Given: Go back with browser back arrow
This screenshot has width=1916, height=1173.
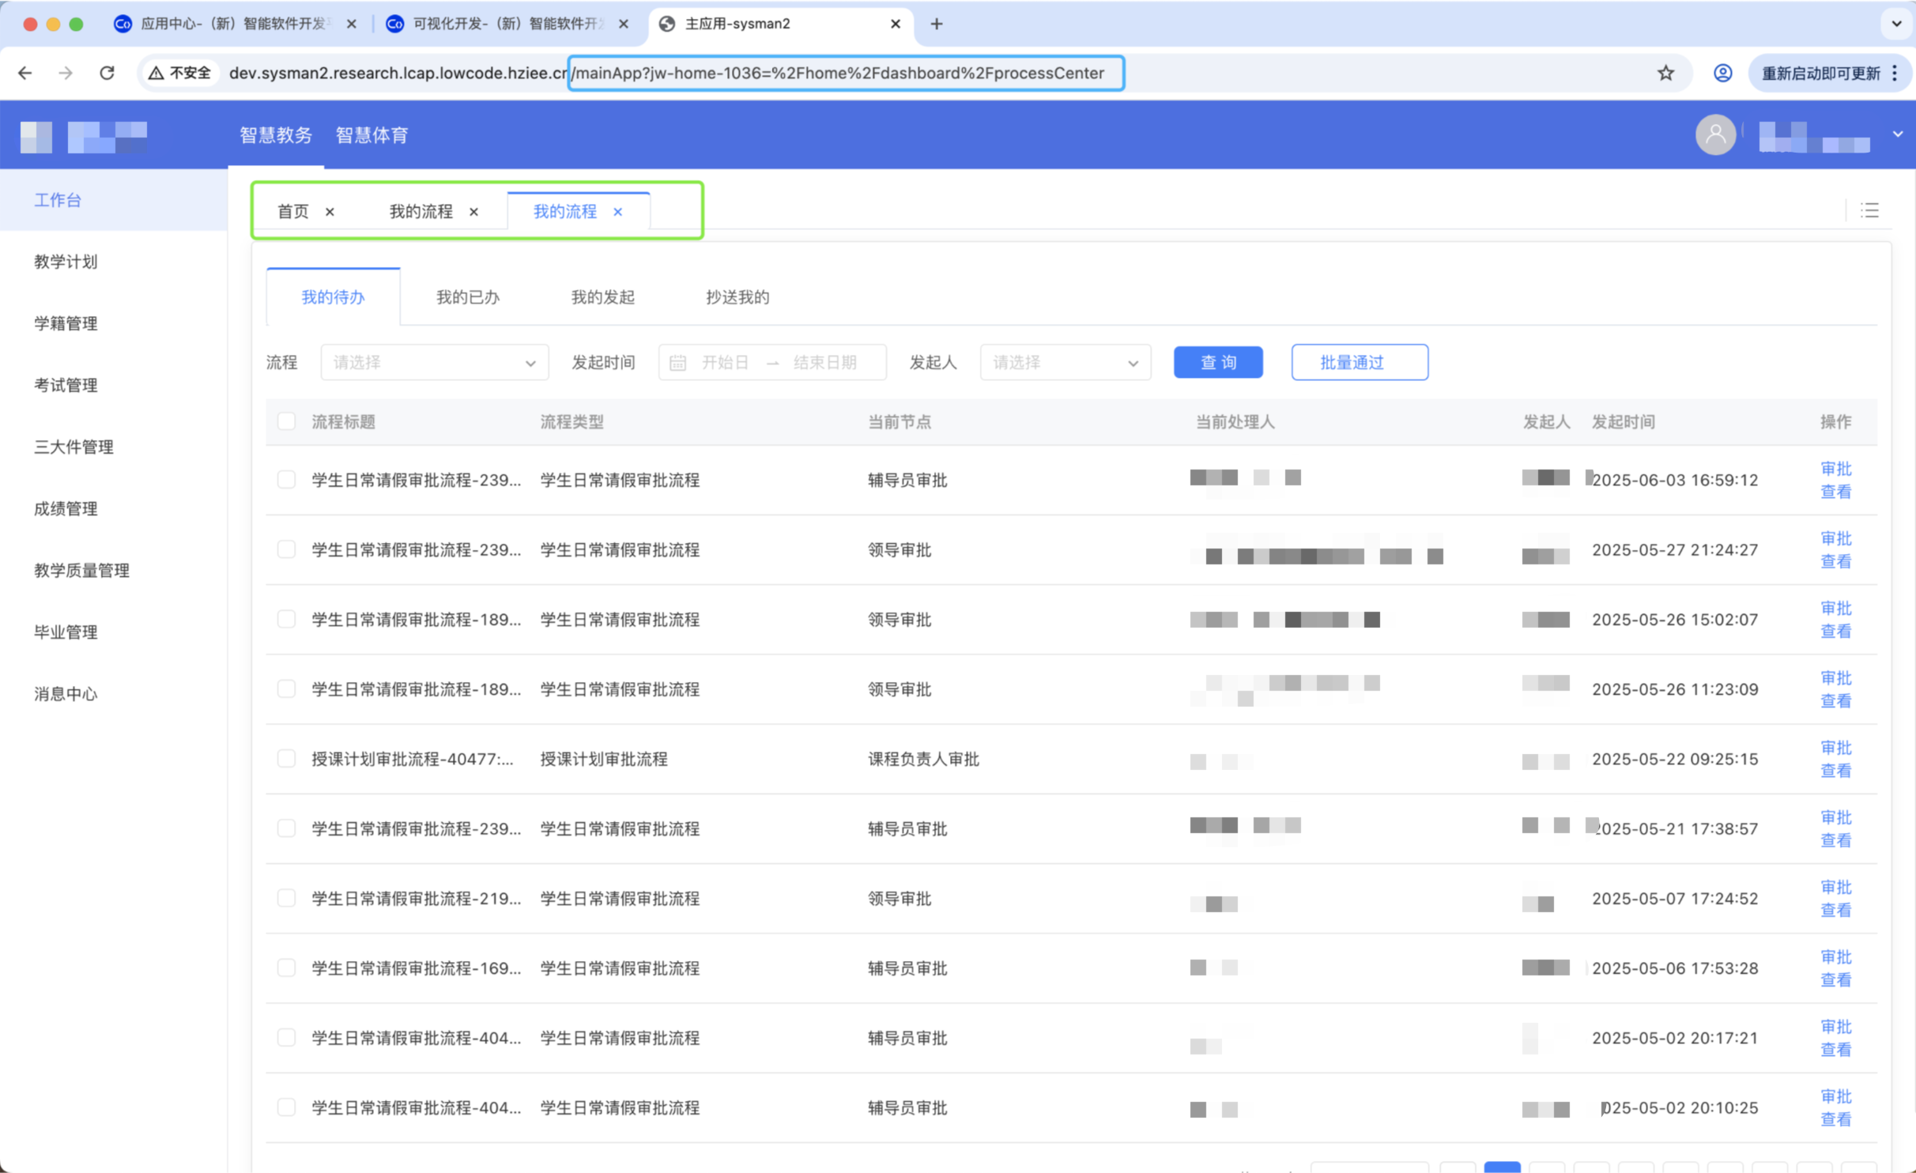Looking at the screenshot, I should 25,73.
